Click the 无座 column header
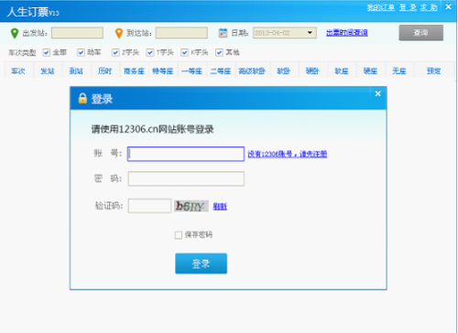The image size is (458, 333). [399, 71]
